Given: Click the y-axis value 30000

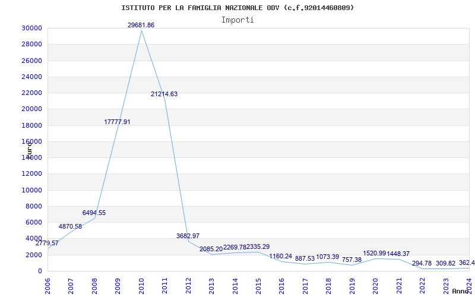Looking at the screenshot, I should pyautogui.click(x=32, y=28).
